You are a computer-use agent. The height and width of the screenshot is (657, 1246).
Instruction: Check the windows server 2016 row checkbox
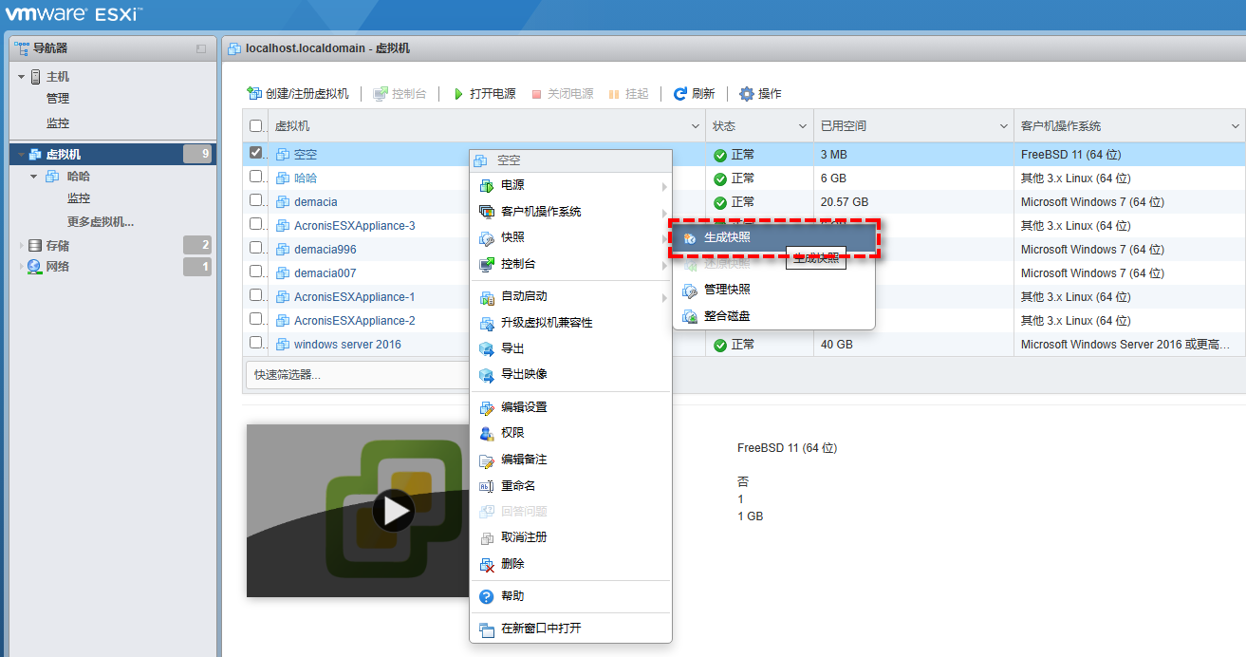pos(256,343)
